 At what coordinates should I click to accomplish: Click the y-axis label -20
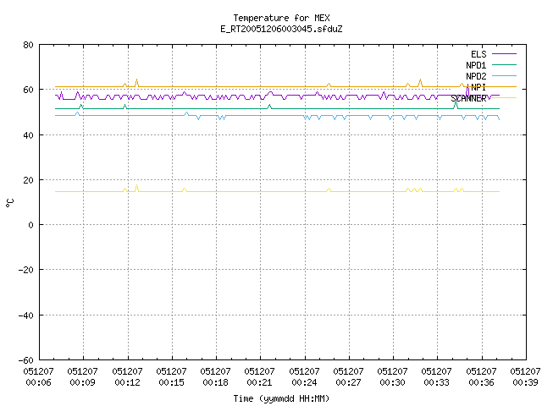(26, 270)
